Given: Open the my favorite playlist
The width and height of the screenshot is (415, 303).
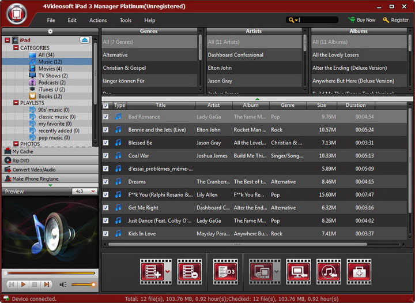Looking at the screenshot, I should click(x=55, y=124).
